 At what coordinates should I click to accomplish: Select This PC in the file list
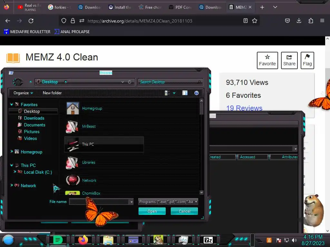(104, 144)
